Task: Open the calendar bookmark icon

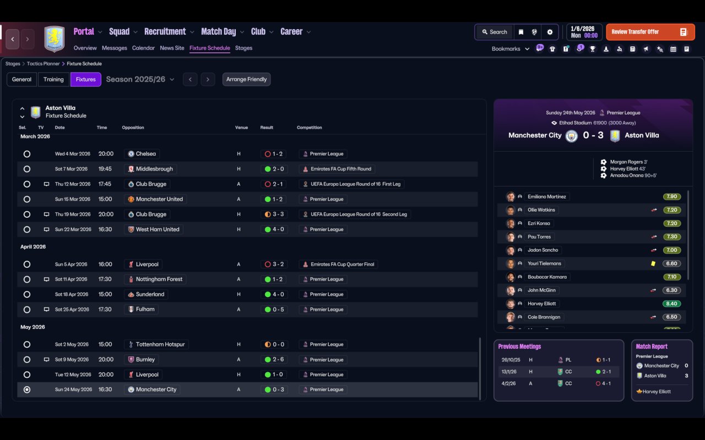Action: (673, 49)
